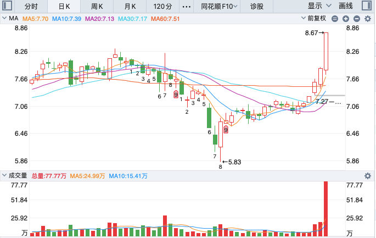Open the 周K chart tab
The height and width of the screenshot is (238, 376).
97,6
